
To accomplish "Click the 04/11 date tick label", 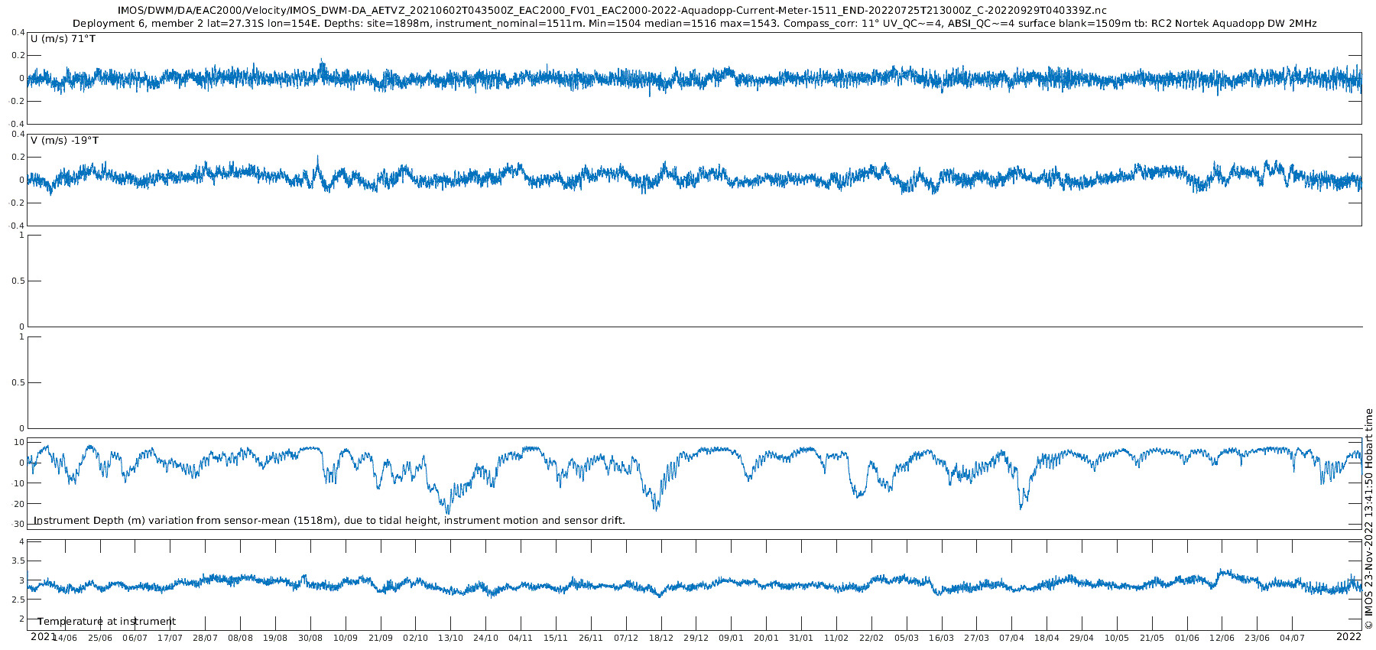I will 521,638.
